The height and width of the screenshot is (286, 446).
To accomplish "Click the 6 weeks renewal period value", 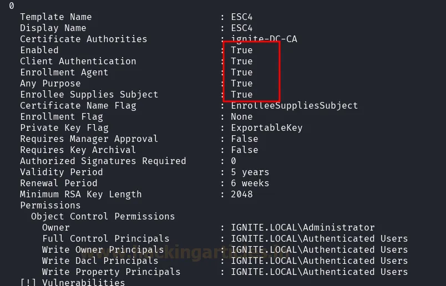I will coord(250,183).
